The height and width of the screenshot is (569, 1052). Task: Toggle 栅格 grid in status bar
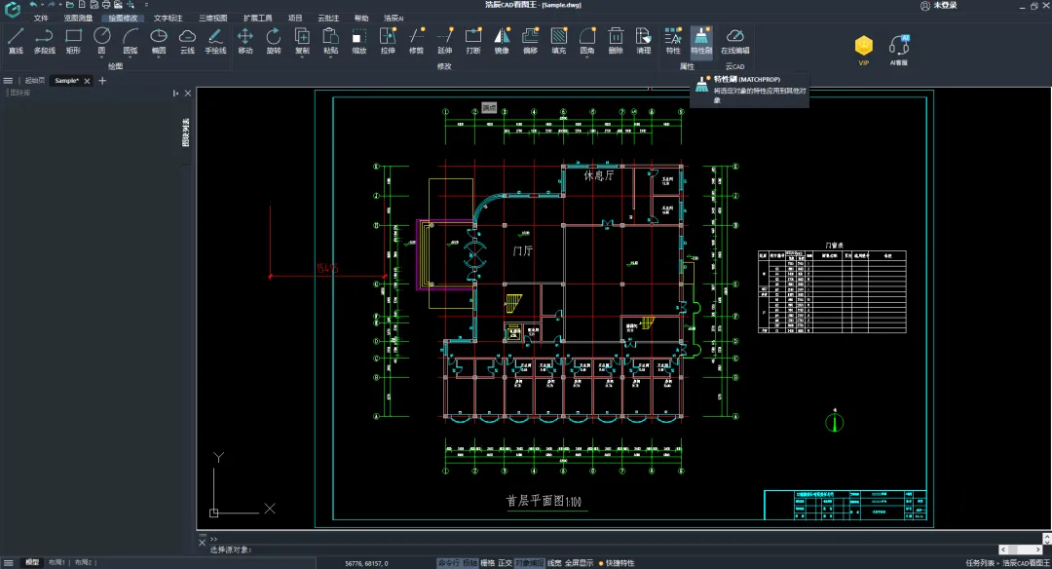[488, 563]
